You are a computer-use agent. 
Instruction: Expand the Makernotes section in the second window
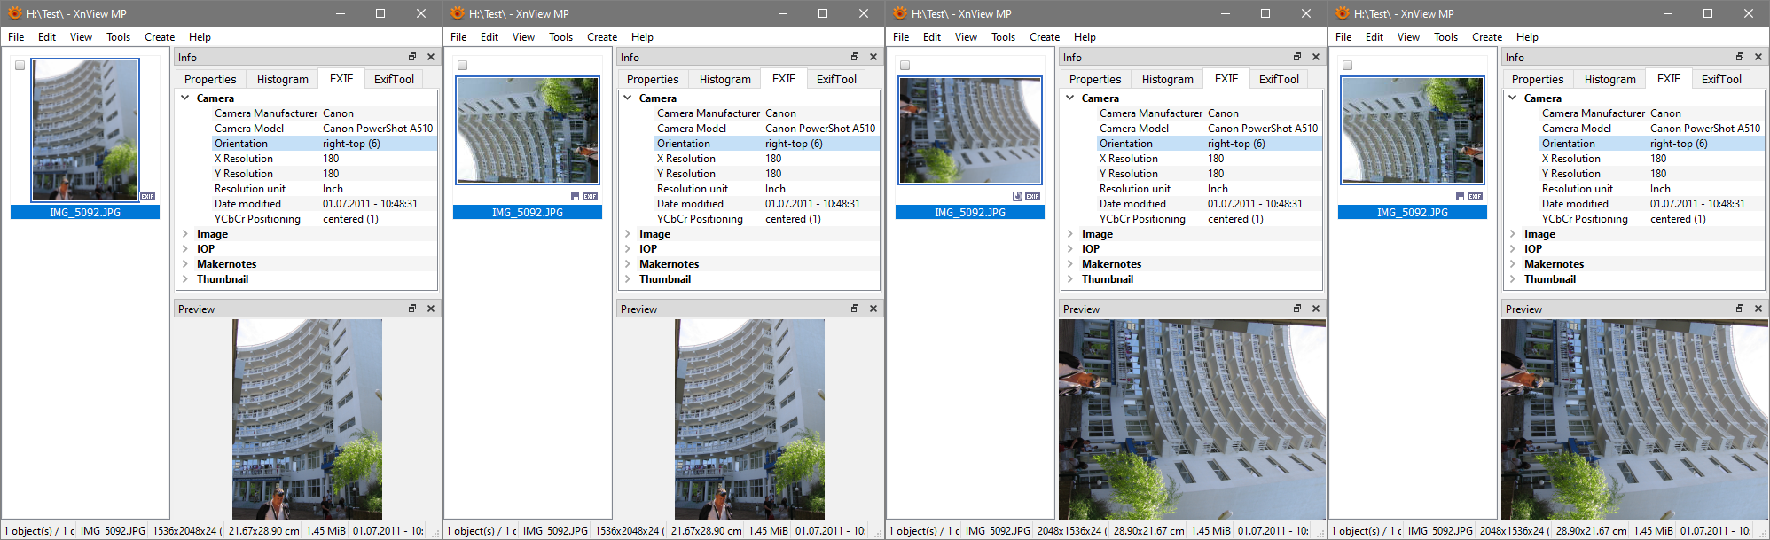[x=628, y=264]
